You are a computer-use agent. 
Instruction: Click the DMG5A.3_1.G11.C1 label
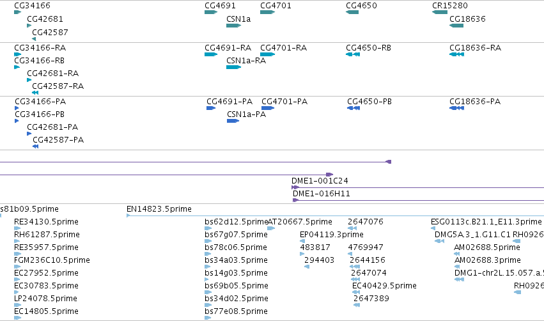472,235
